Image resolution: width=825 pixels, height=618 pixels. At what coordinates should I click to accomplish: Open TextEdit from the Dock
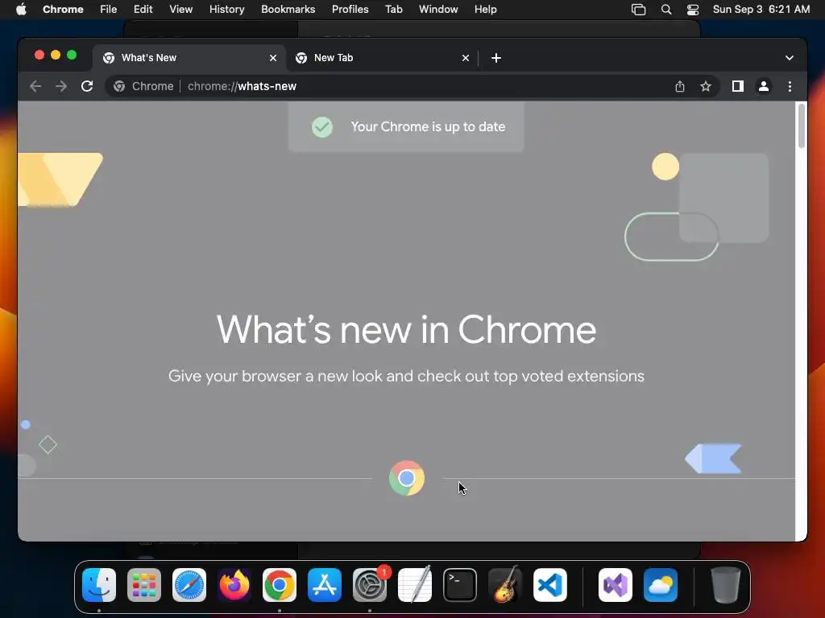pyautogui.click(x=415, y=585)
